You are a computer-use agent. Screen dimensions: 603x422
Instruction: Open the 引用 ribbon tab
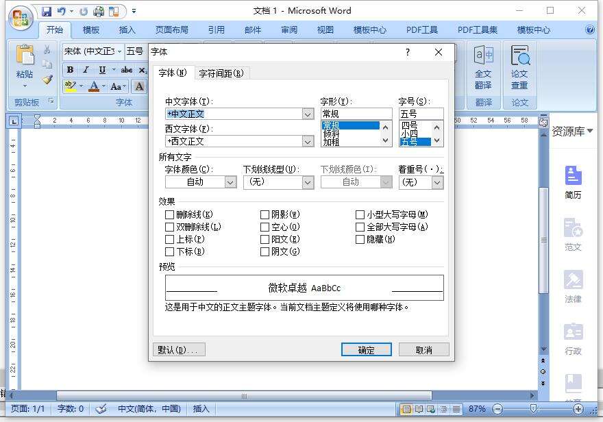tap(216, 29)
